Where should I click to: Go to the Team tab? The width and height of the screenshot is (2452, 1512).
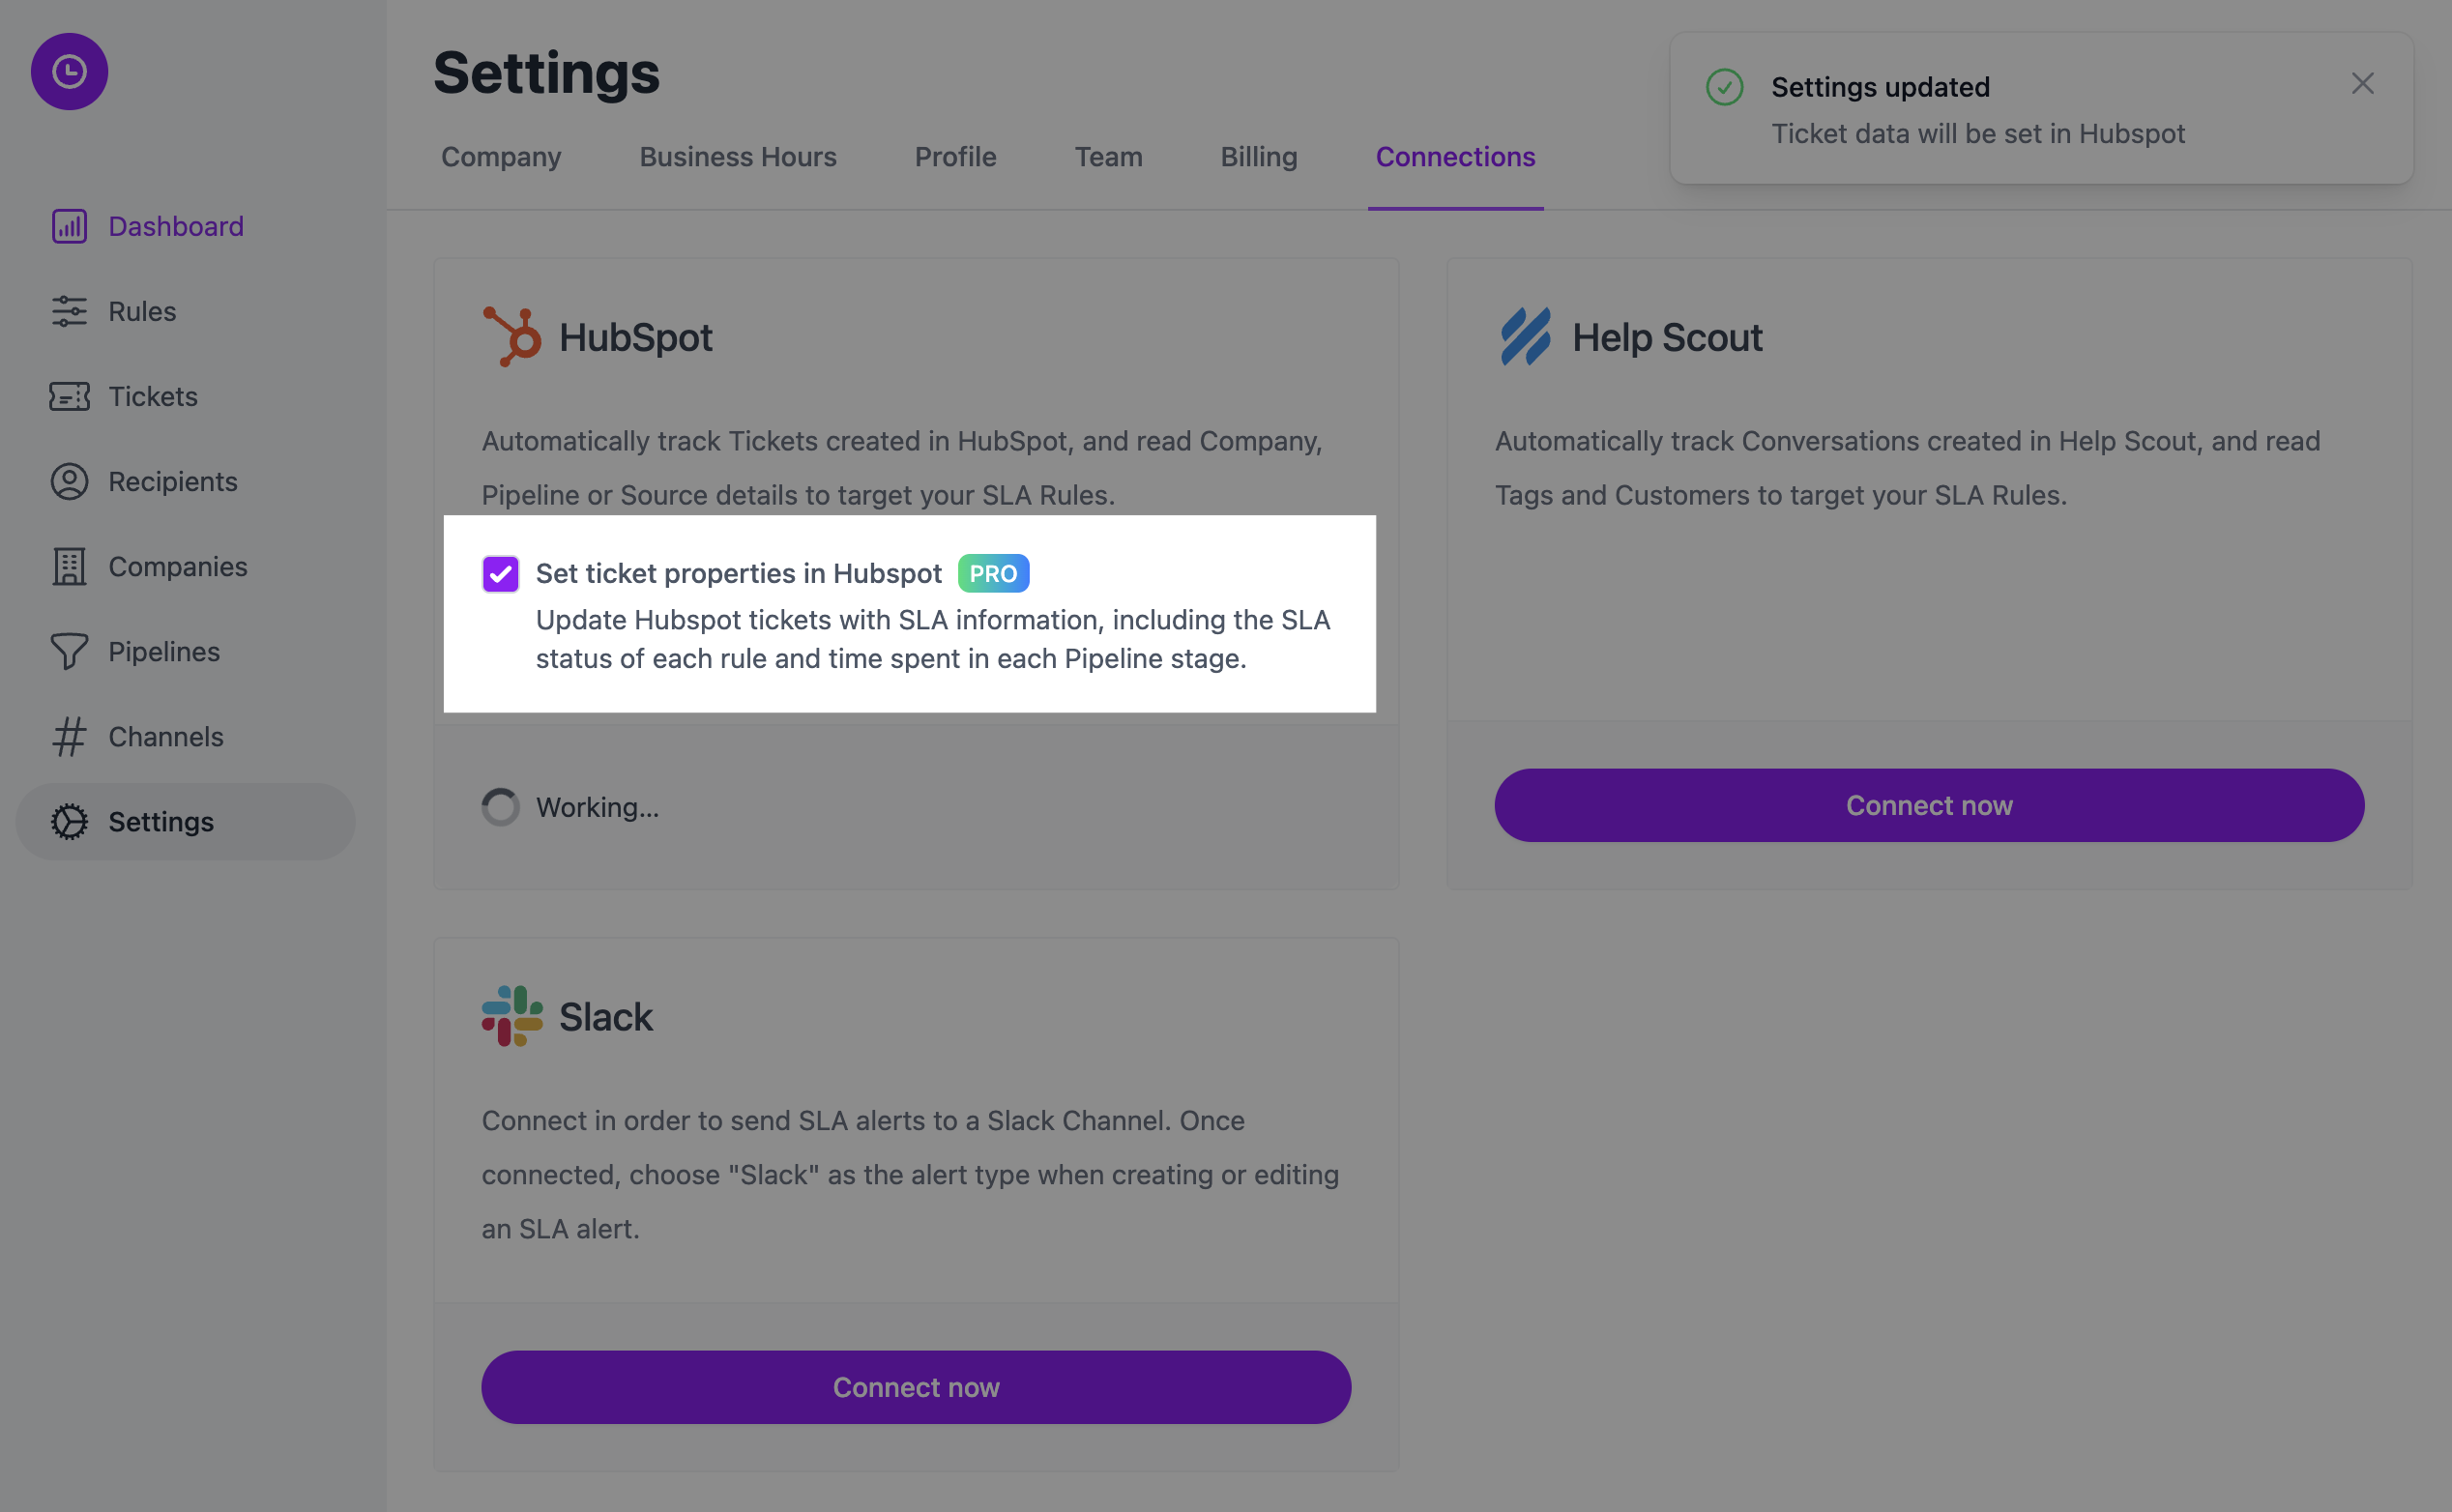tap(1108, 157)
